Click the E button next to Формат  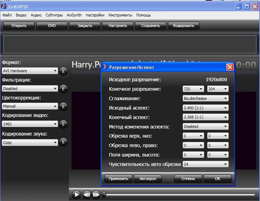pos(63,71)
